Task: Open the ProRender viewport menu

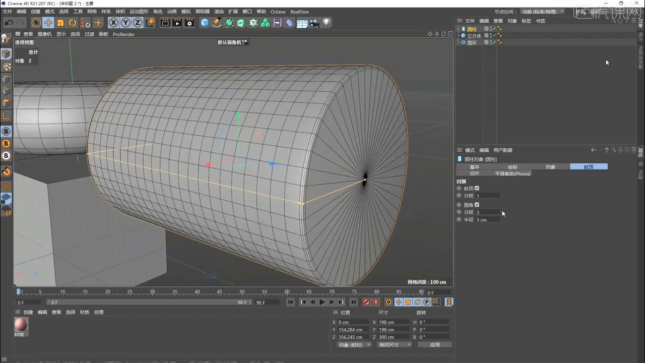Action: coord(123,34)
